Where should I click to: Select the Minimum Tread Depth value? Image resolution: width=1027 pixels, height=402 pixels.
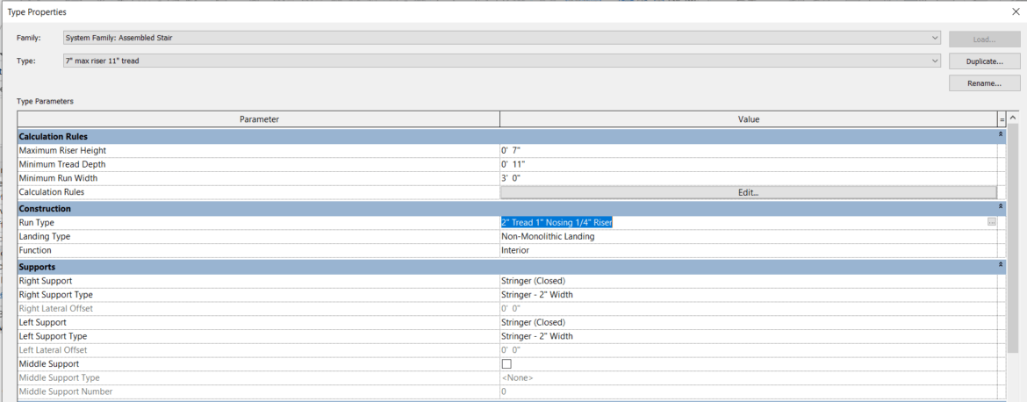748,164
